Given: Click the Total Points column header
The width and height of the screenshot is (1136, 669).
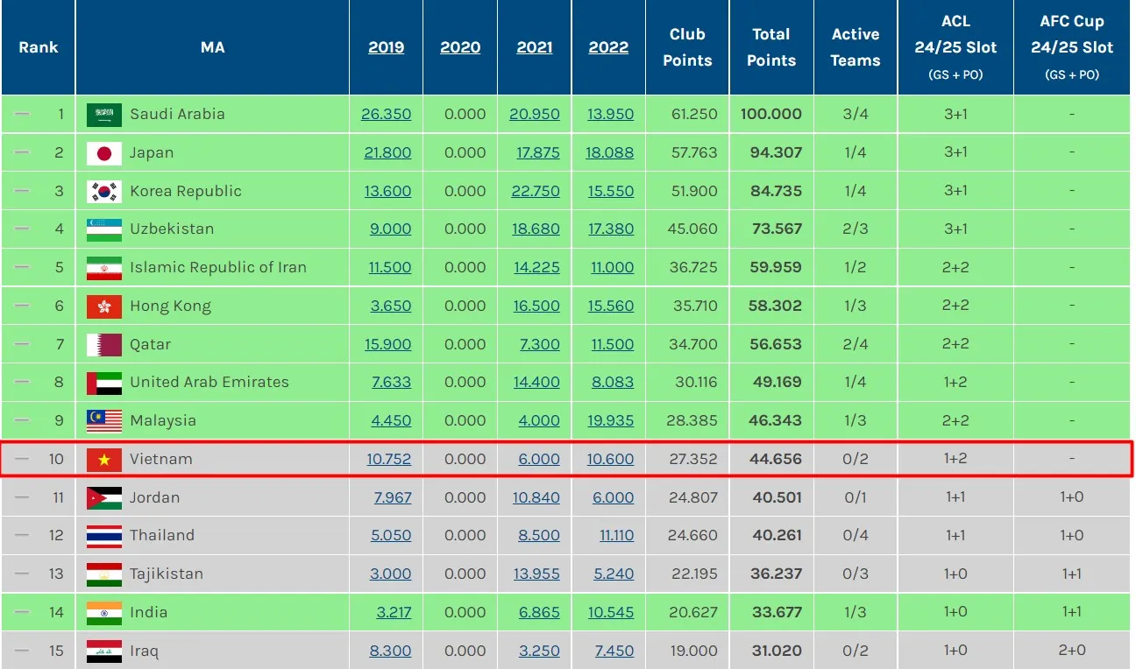Looking at the screenshot, I should [x=771, y=47].
